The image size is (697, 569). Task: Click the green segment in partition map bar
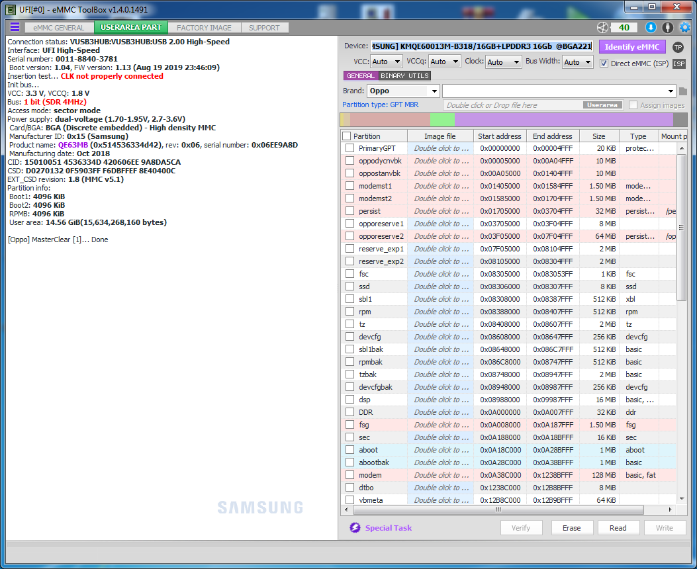442,120
